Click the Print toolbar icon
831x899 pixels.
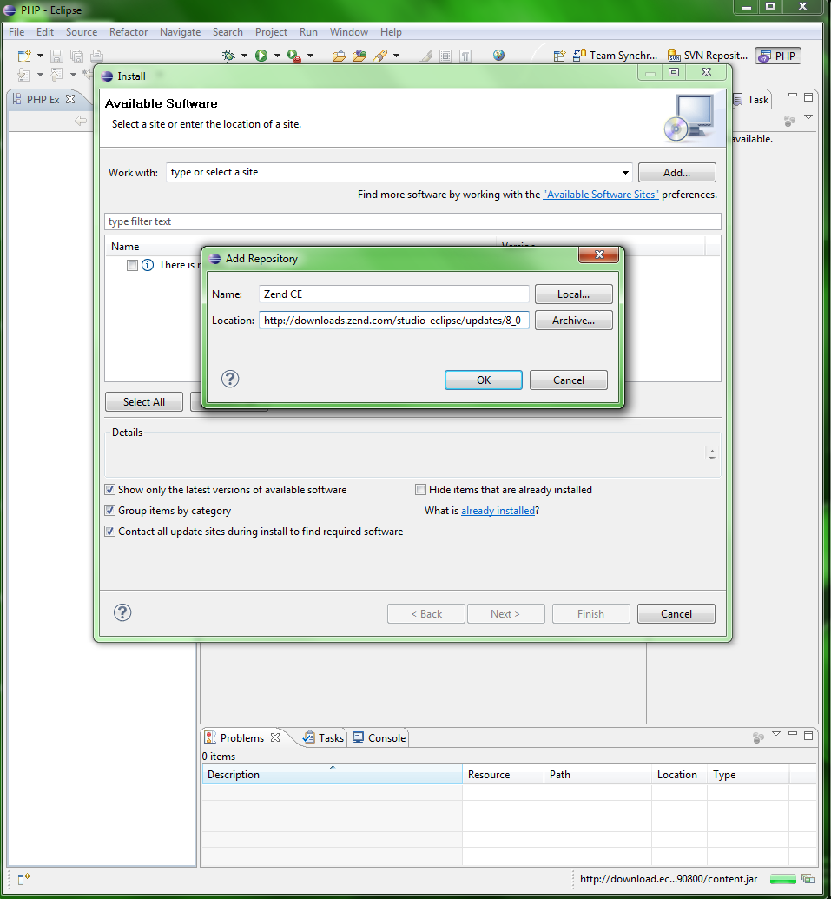97,56
